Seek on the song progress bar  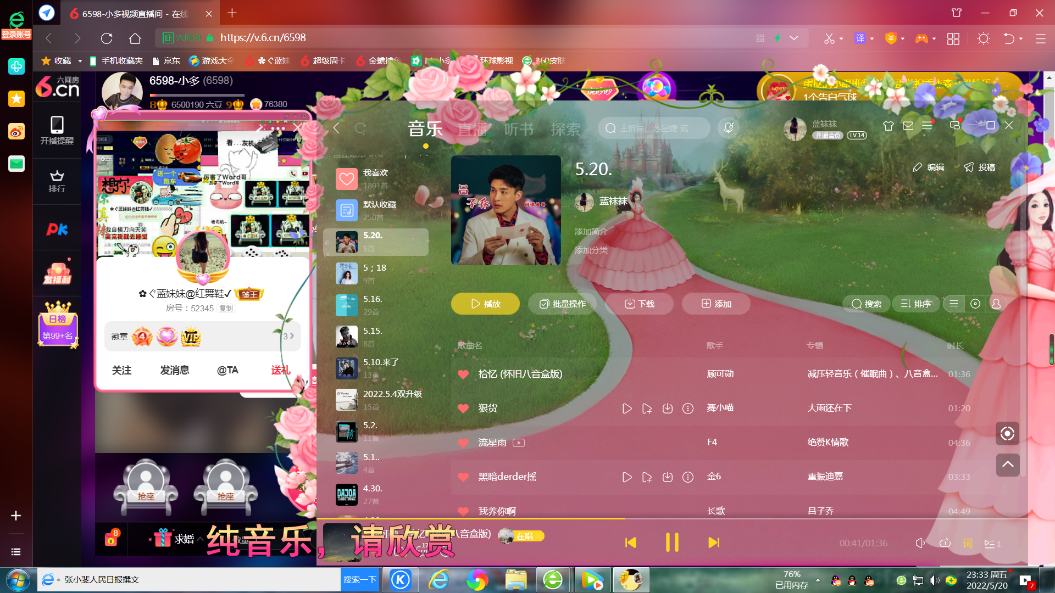click(672, 518)
